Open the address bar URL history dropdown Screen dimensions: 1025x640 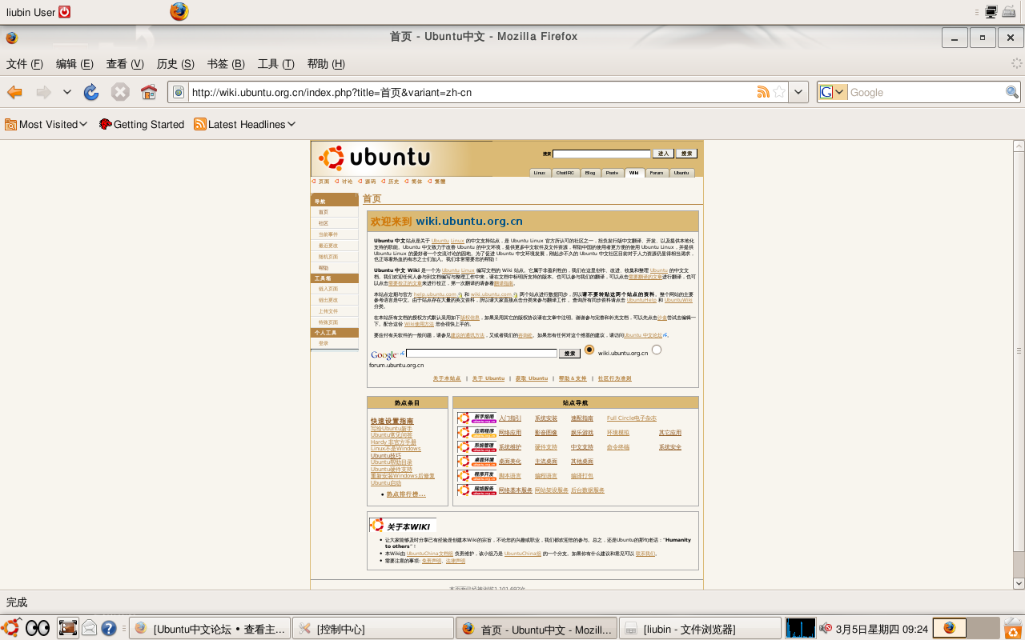click(x=798, y=92)
